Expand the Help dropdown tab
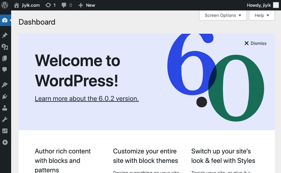The height and width of the screenshot is (173, 281). (262, 16)
